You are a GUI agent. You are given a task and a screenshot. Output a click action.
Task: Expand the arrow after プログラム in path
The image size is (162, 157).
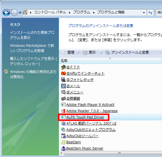[x=94, y=12]
